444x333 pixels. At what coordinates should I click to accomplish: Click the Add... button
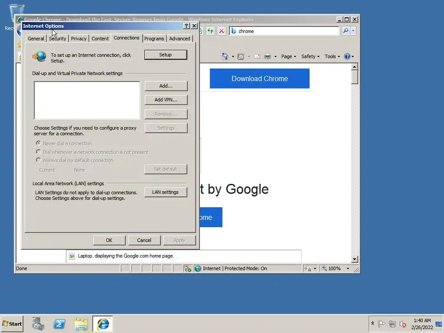166,86
